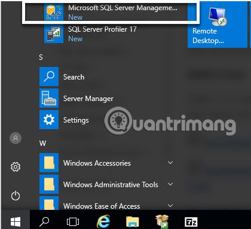Screen dimensions: 251x229
Task: Open Microsoft SQL Server Management Studio icon
Action: 54,12
